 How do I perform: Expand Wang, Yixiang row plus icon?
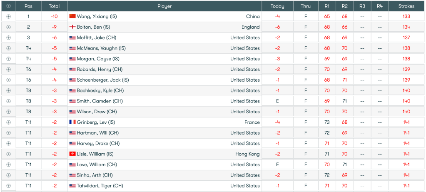pos(8,17)
